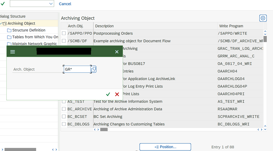Viewport: 273px width, 151px height.
Task: Click the Write Program column header
Action: tap(231, 26)
